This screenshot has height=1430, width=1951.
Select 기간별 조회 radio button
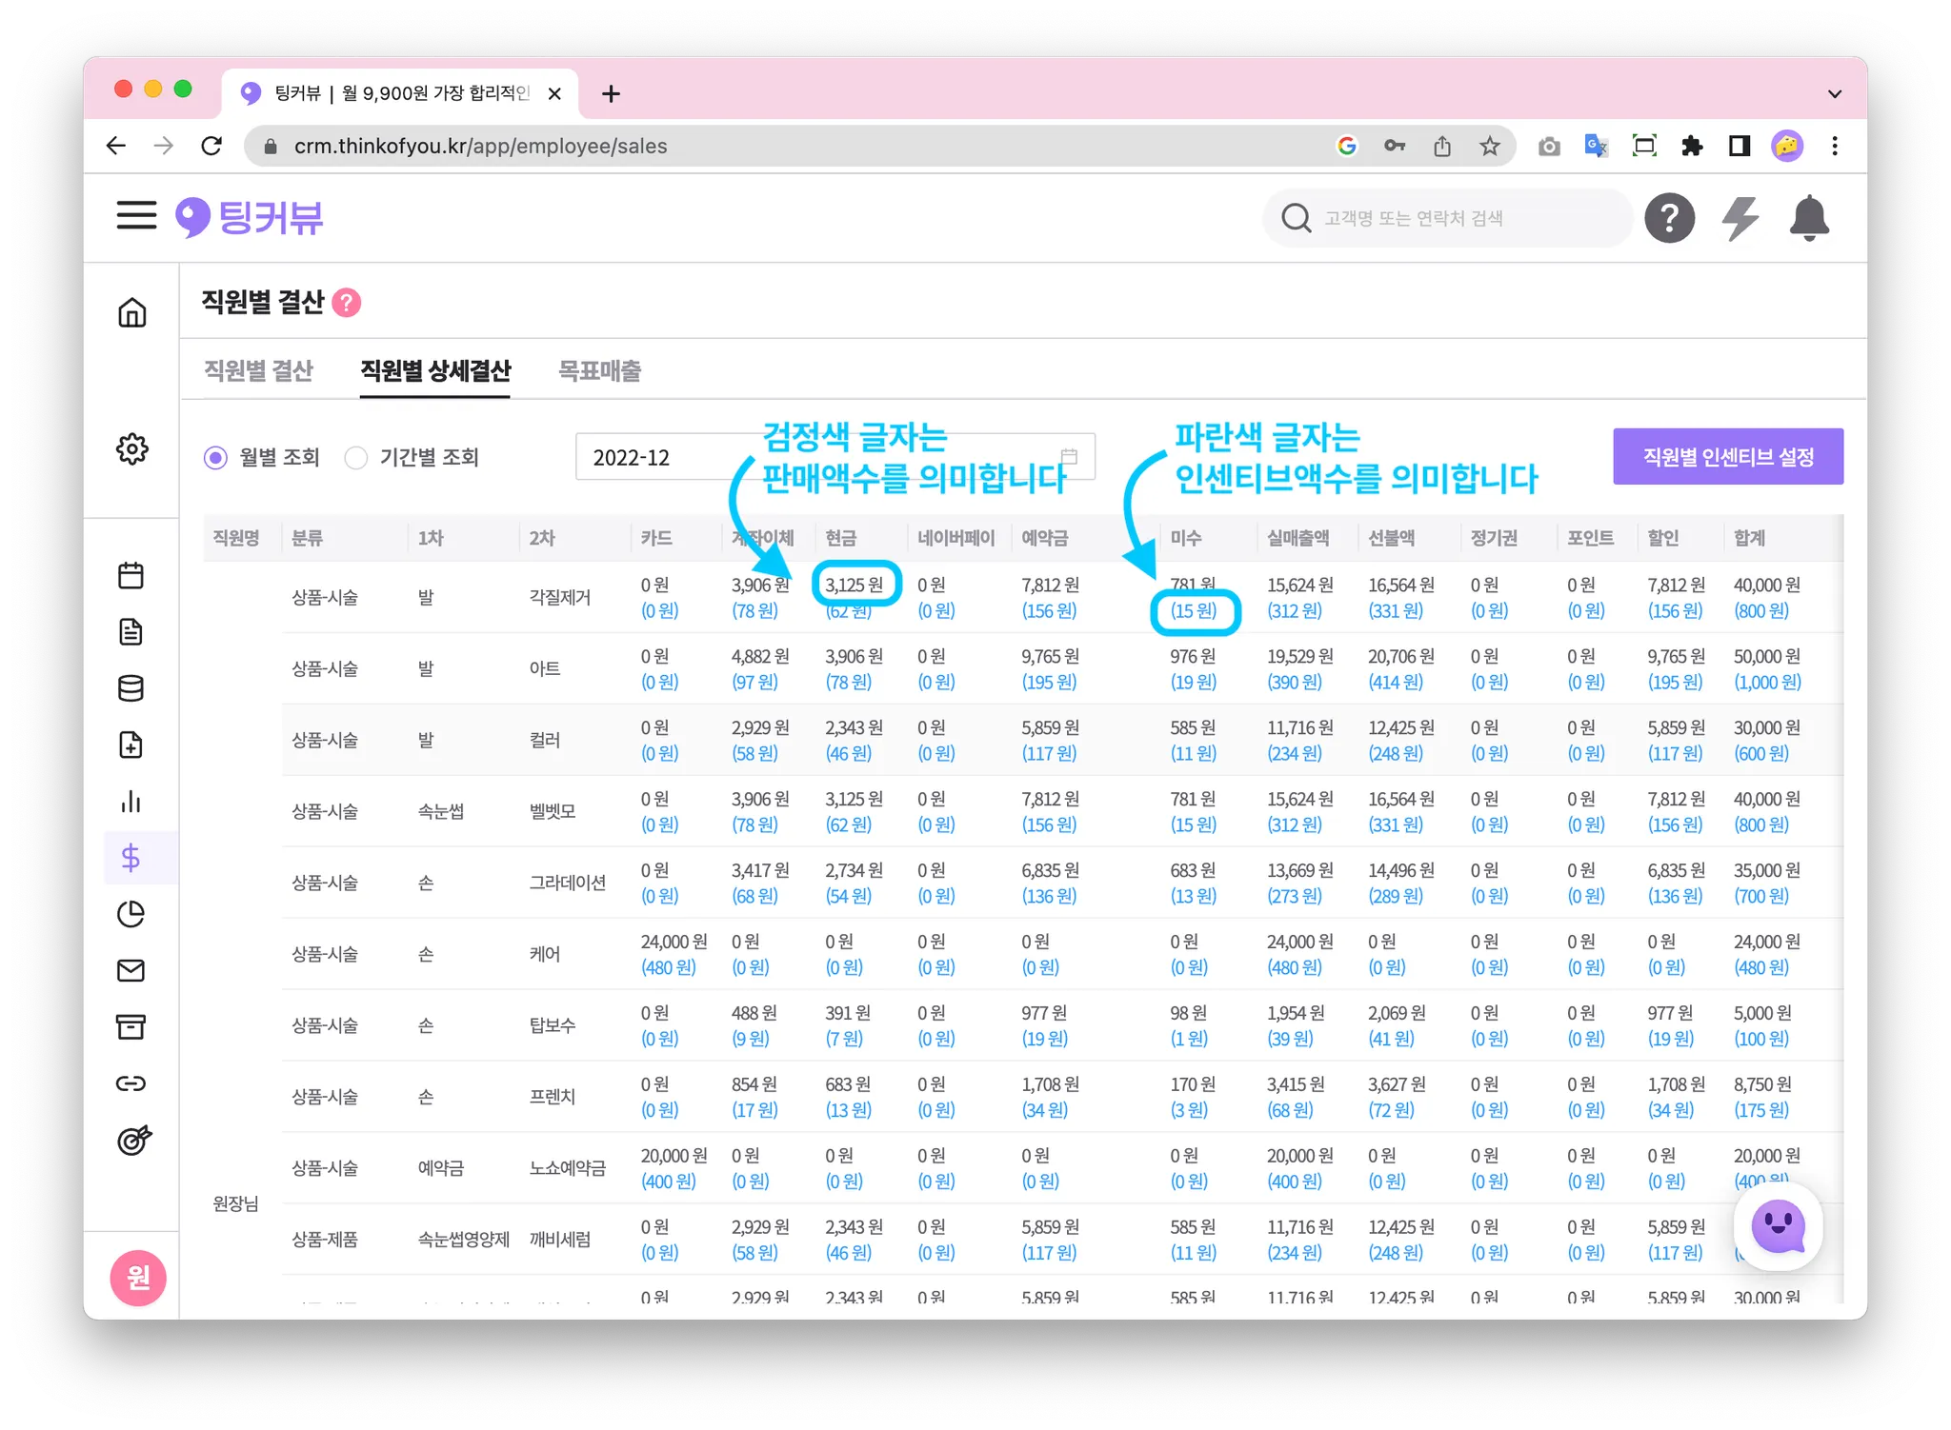pos(356,458)
